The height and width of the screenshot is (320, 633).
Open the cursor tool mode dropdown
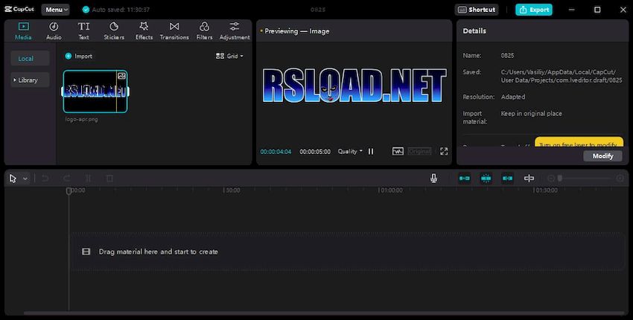coord(25,179)
